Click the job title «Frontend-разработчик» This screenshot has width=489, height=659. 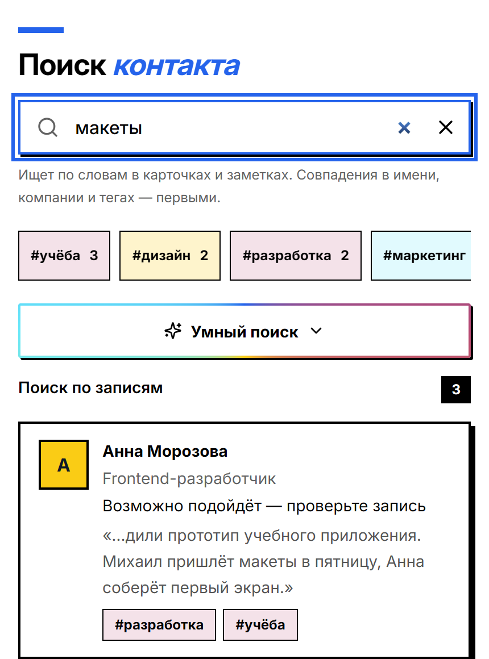(x=189, y=479)
